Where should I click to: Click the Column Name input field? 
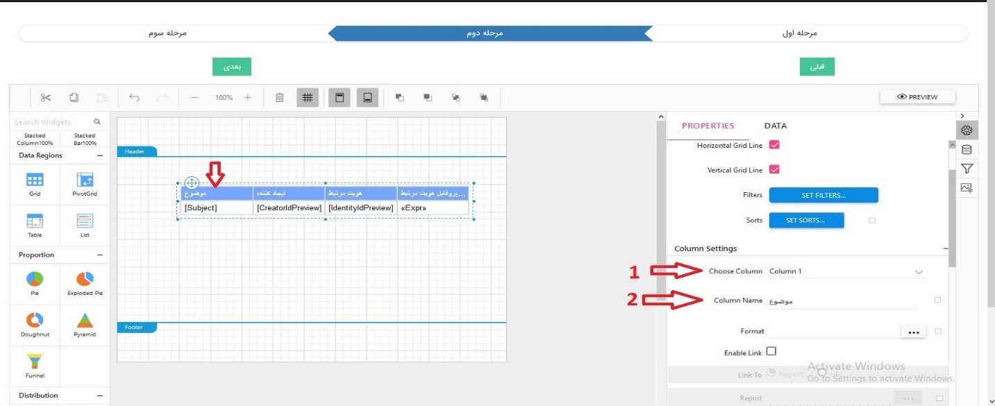pyautogui.click(x=843, y=301)
